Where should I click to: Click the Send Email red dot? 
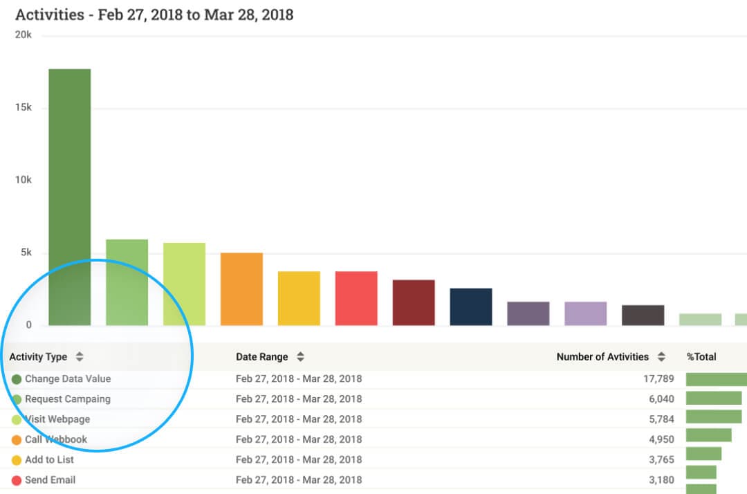point(17,480)
